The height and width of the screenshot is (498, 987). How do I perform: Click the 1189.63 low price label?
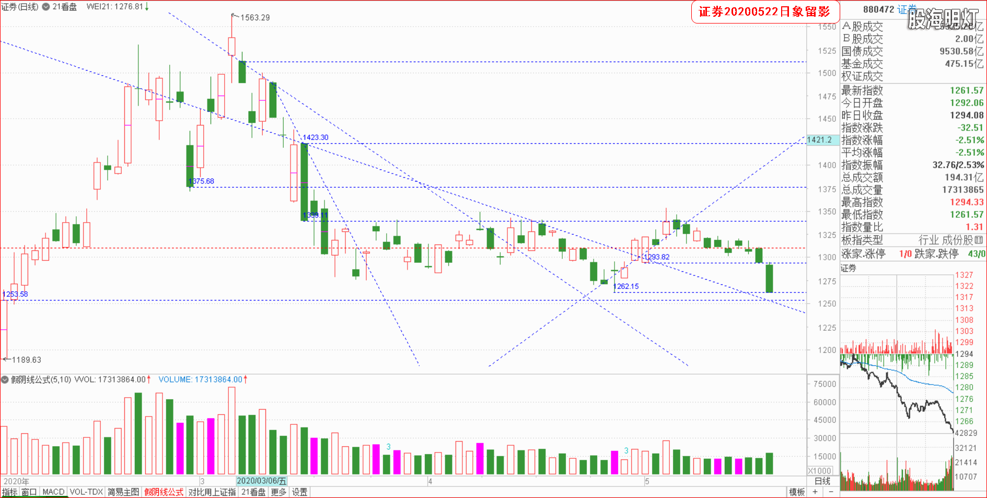coord(26,360)
